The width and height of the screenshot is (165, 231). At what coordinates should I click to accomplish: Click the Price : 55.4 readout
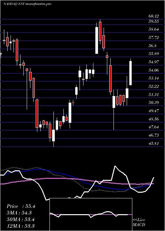21,206
